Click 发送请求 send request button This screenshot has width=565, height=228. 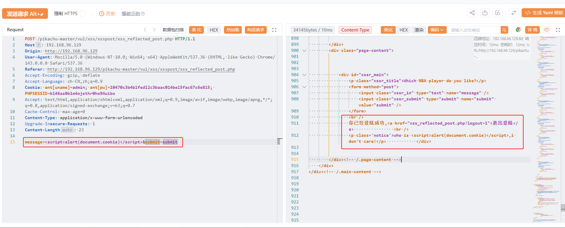25,14
